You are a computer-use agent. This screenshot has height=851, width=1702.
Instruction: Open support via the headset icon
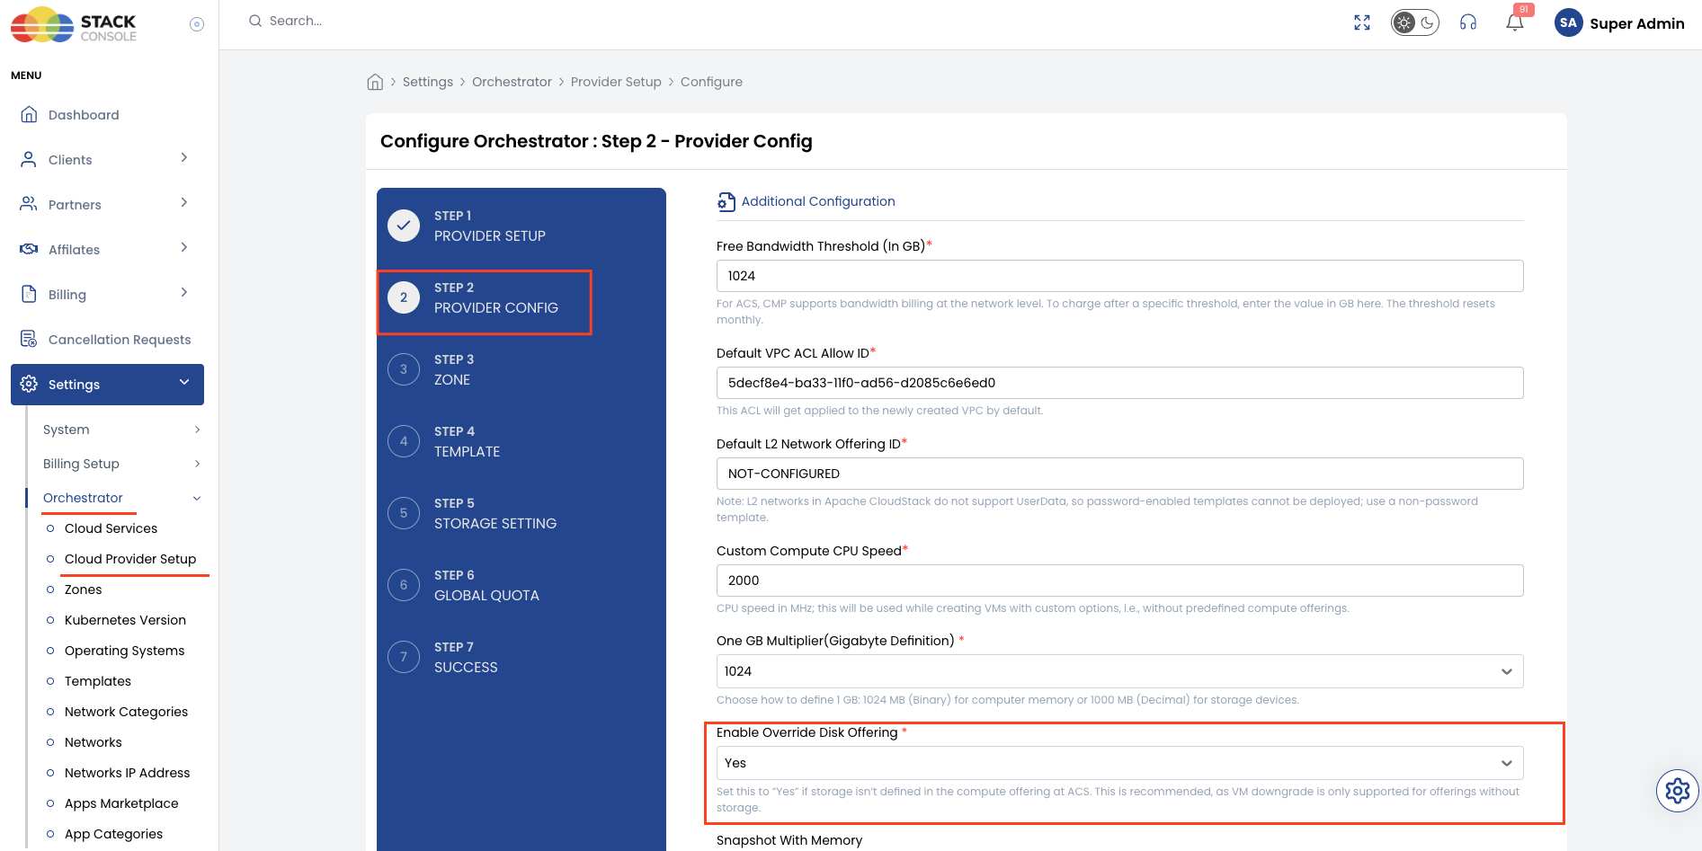[x=1468, y=22]
